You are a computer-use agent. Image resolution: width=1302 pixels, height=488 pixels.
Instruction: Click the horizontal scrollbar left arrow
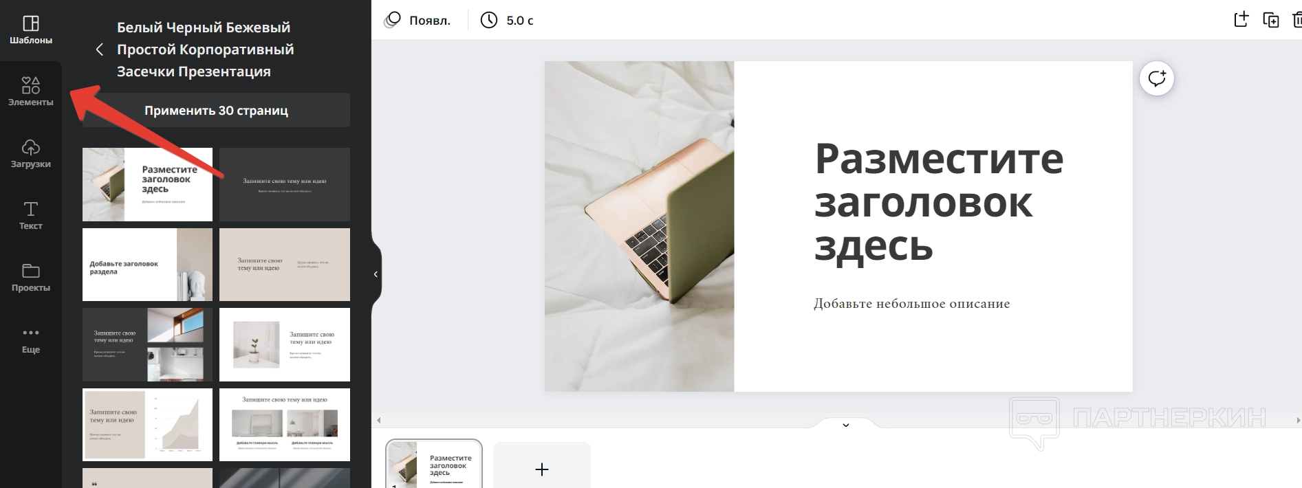tap(378, 420)
